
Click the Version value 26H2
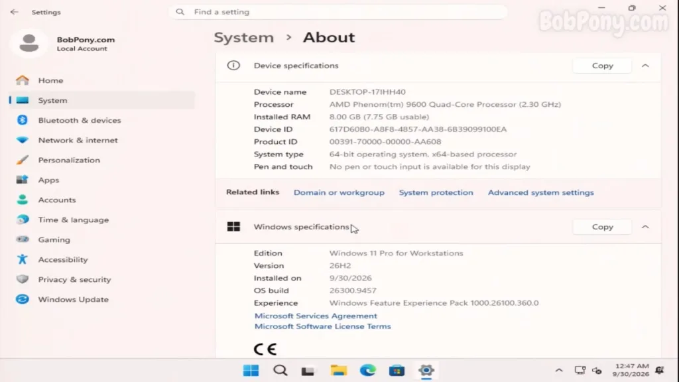340,265
